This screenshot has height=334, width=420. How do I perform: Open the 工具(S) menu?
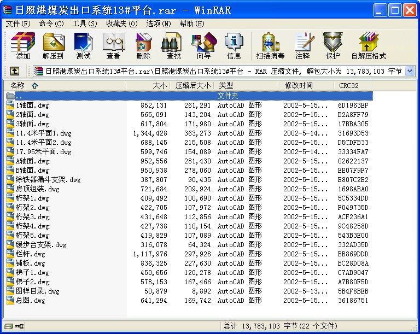point(85,24)
